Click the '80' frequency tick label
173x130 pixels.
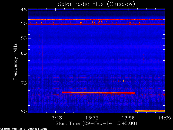[x=24, y=111]
